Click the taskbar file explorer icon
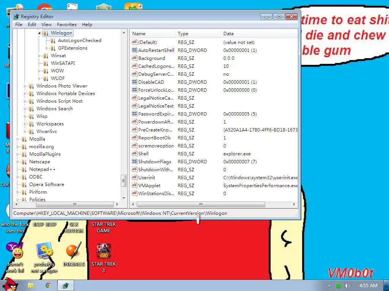The image size is (389, 291). [x=31, y=286]
